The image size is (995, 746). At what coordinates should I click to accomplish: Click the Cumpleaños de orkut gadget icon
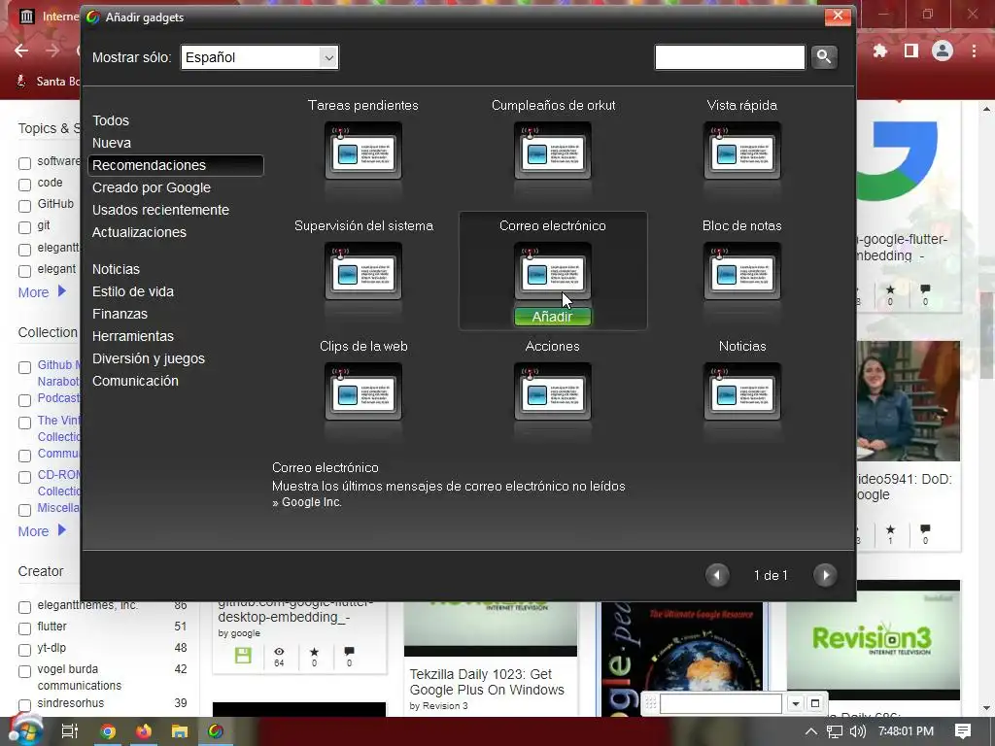(552, 151)
